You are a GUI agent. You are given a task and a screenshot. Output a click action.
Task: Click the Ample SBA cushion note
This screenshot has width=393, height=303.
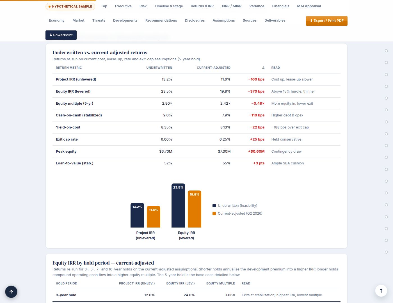tap(287, 163)
